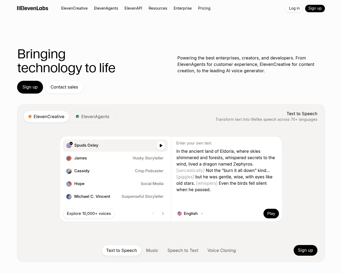Screen dimensions: 342x273
Task: Expand the Resources nav menu
Action: point(158,8)
